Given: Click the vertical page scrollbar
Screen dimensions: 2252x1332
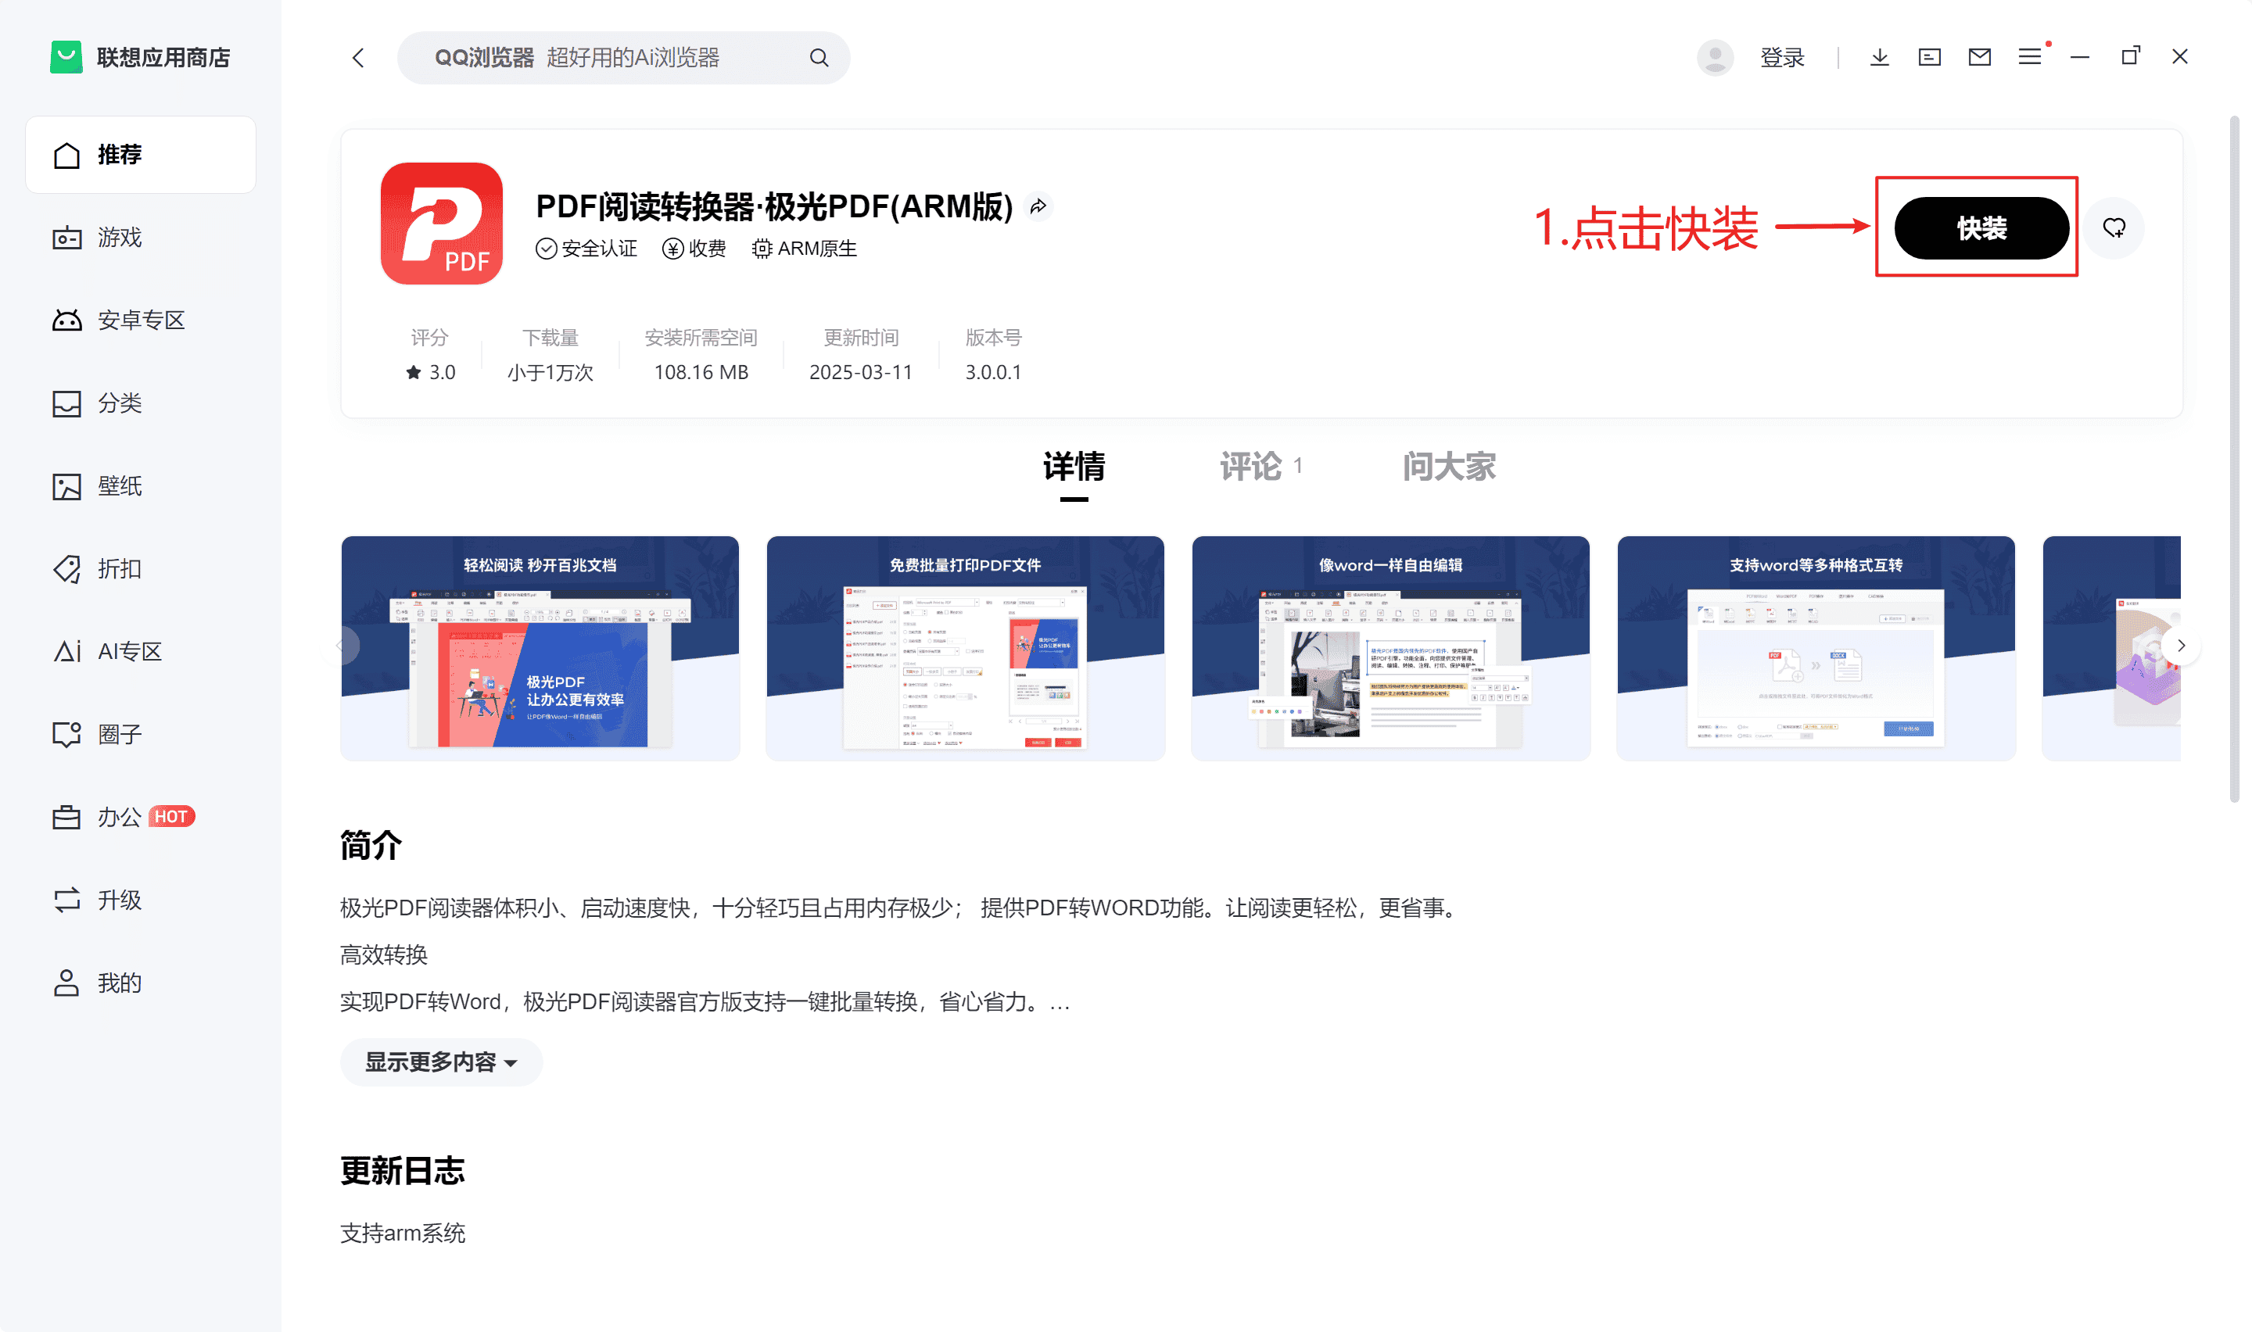Looking at the screenshot, I should pos(2234,458).
